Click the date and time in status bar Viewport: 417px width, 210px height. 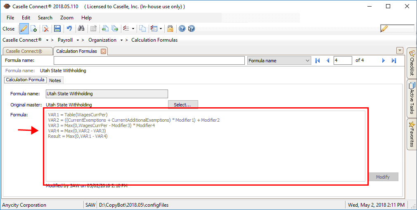(x=376, y=205)
